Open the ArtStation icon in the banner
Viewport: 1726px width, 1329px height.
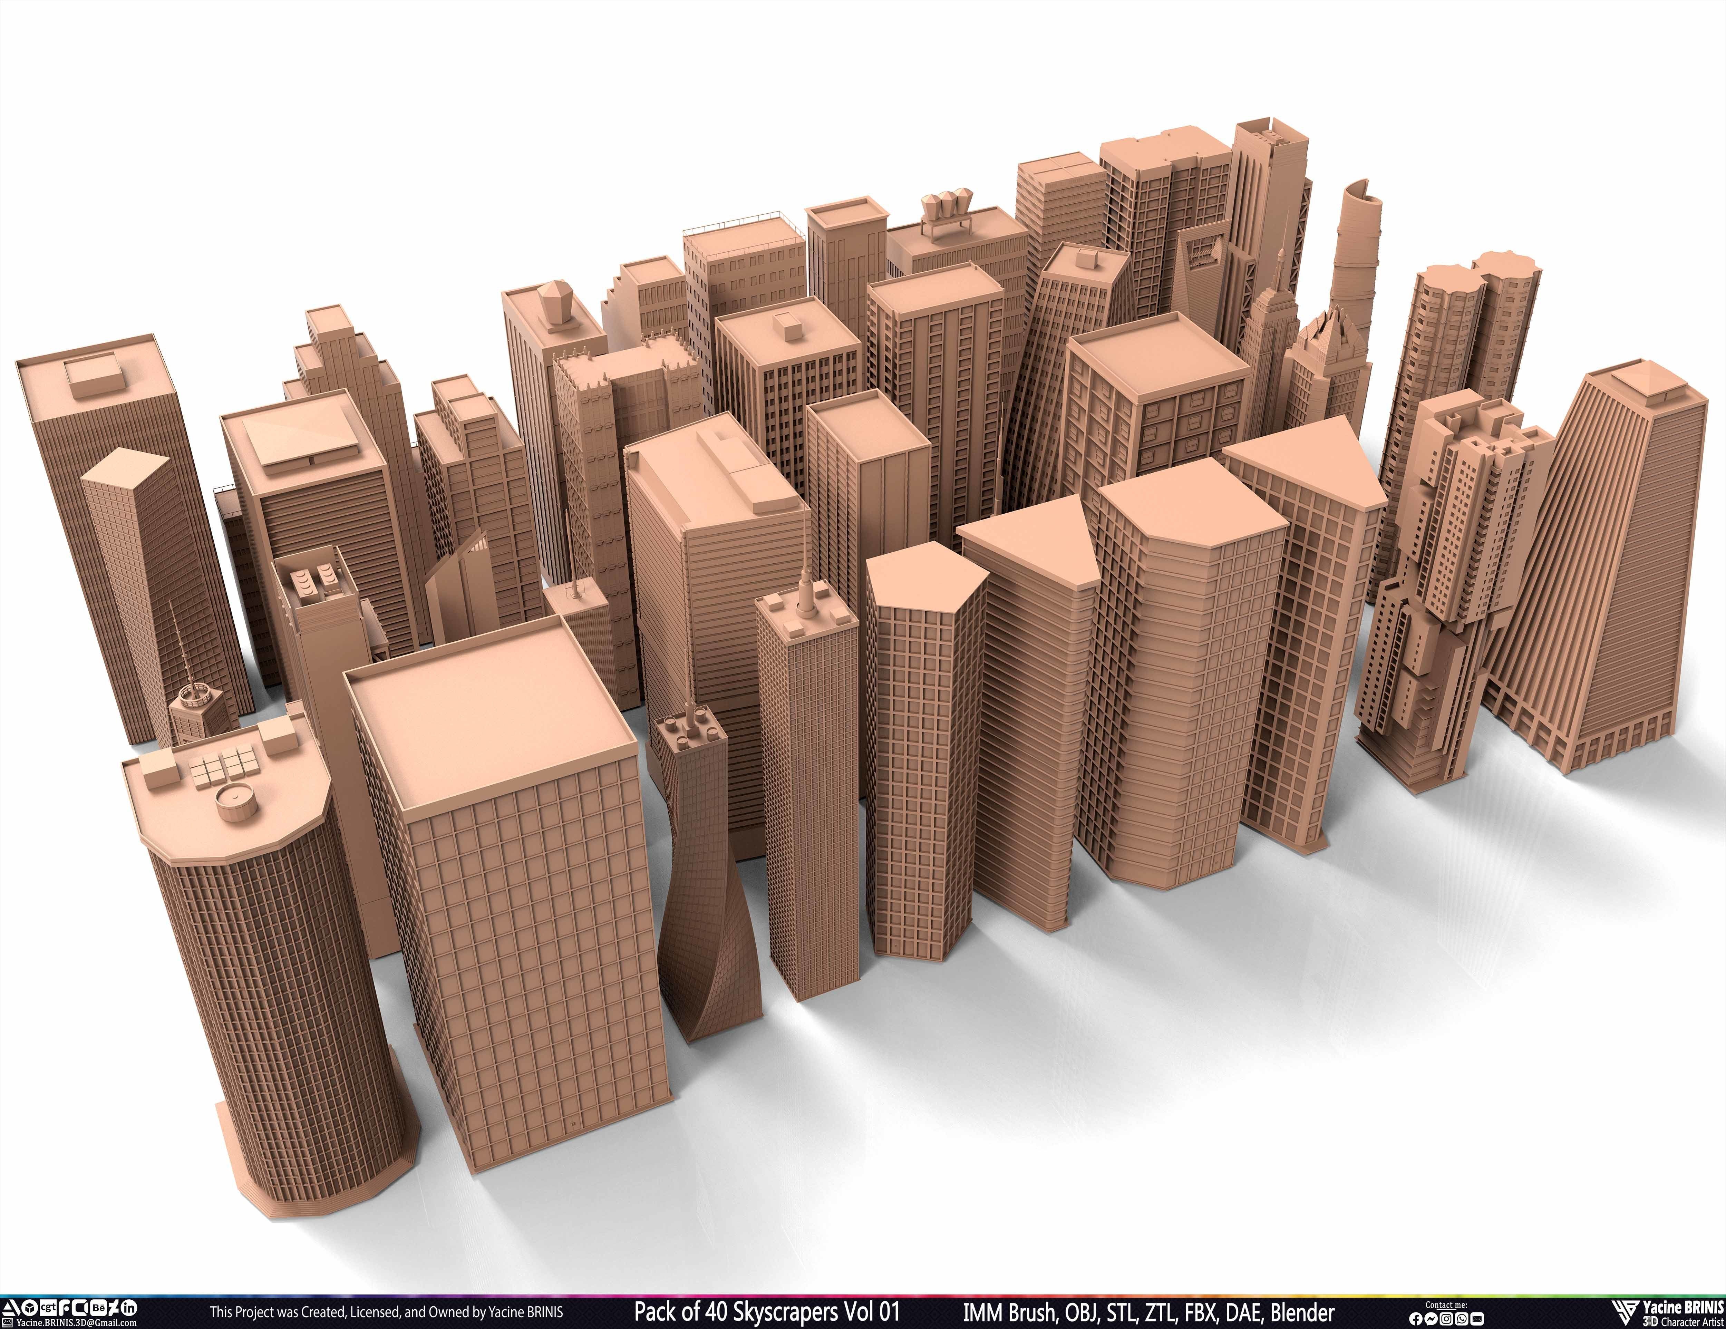tap(11, 1308)
